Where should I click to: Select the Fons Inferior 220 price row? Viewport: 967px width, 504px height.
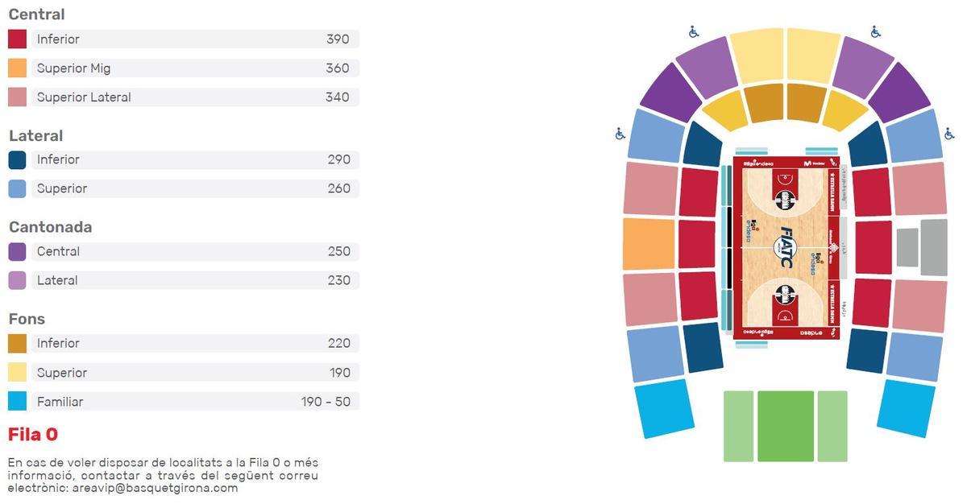coord(193,344)
